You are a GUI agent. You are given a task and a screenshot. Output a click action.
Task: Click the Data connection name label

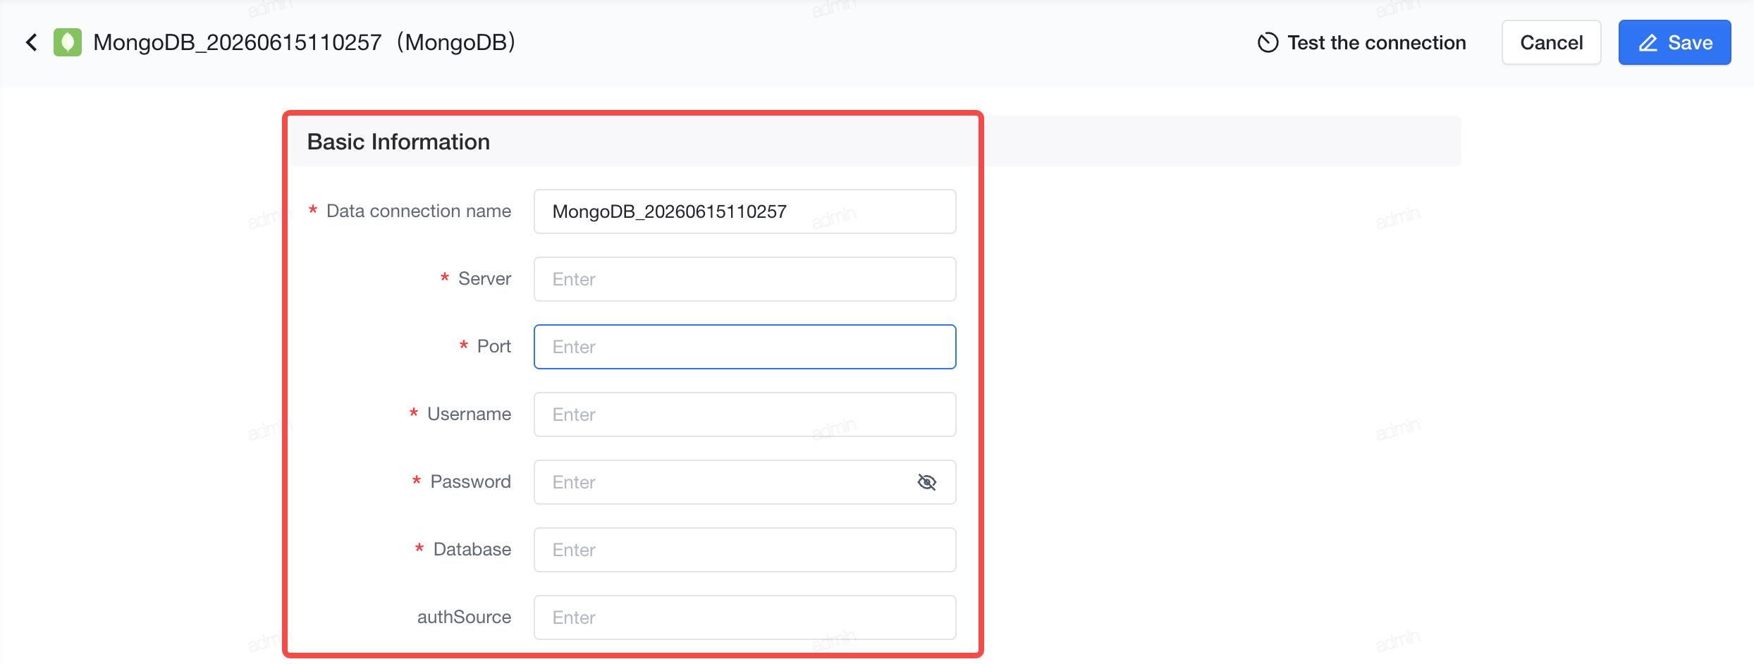[419, 211]
